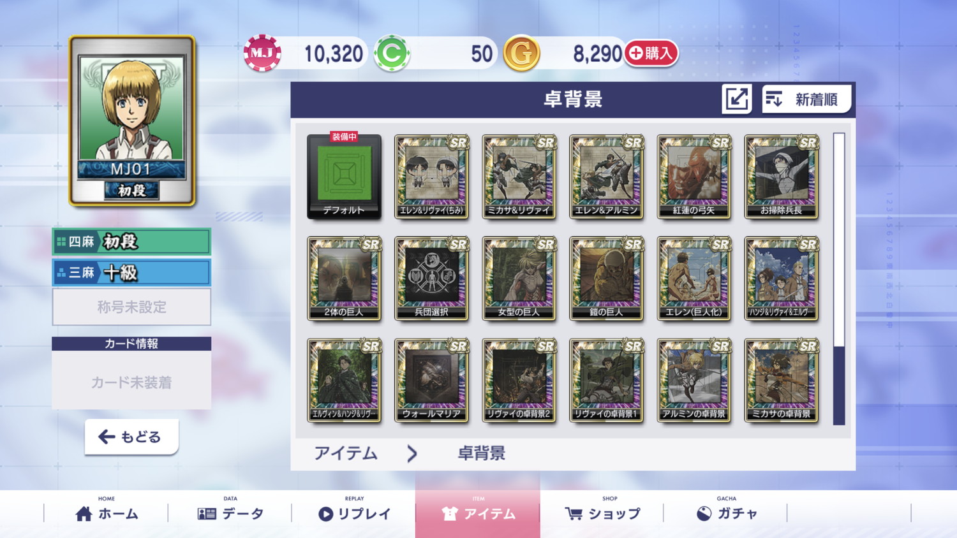957x538 pixels.
Task: Select the 女型の巨人 background card
Action: pos(519,279)
